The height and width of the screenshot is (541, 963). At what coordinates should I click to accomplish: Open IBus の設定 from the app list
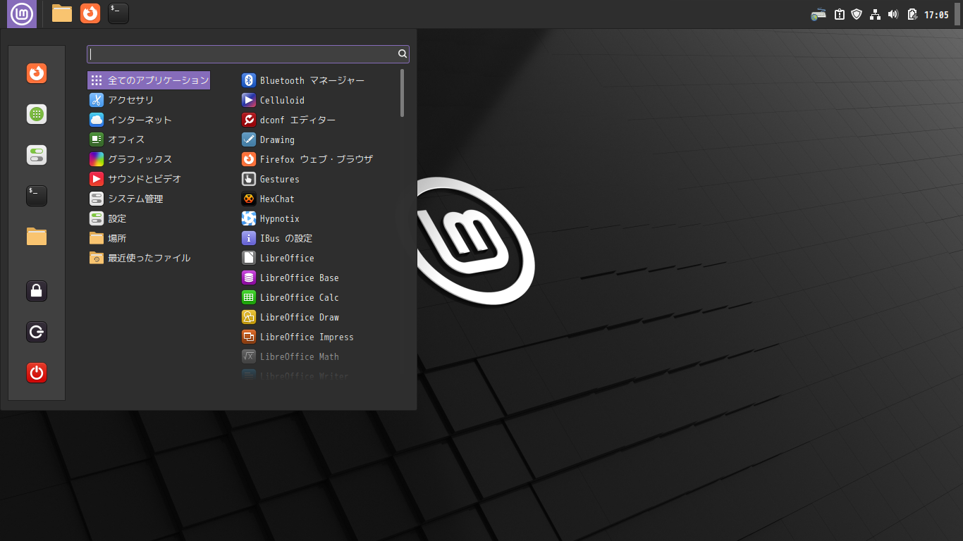point(319,238)
